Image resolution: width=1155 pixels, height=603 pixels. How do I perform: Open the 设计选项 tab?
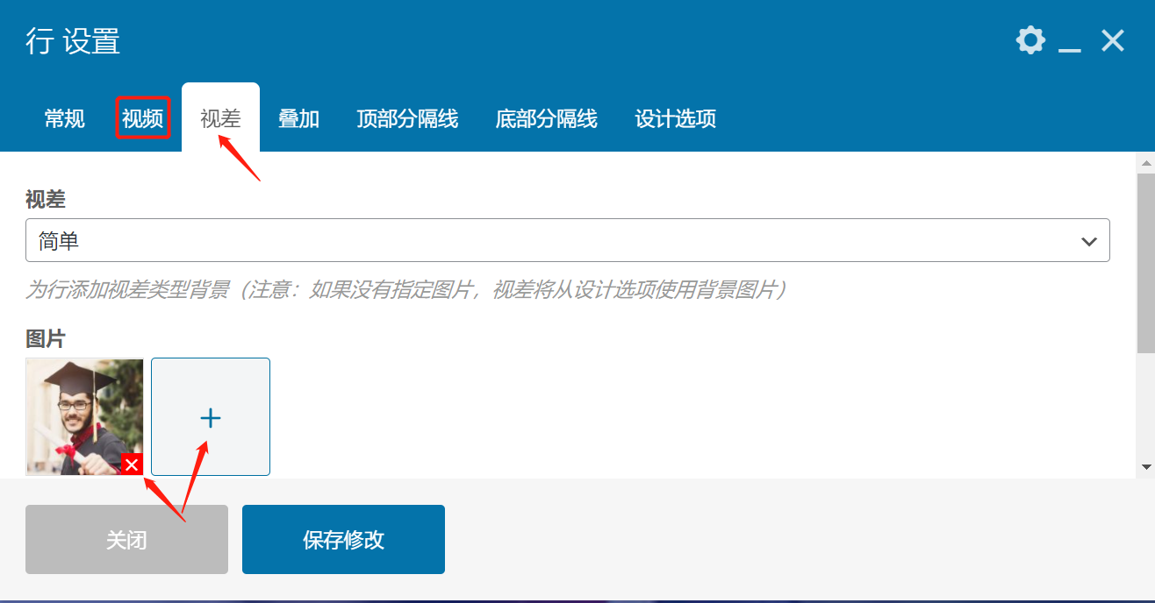click(x=675, y=119)
